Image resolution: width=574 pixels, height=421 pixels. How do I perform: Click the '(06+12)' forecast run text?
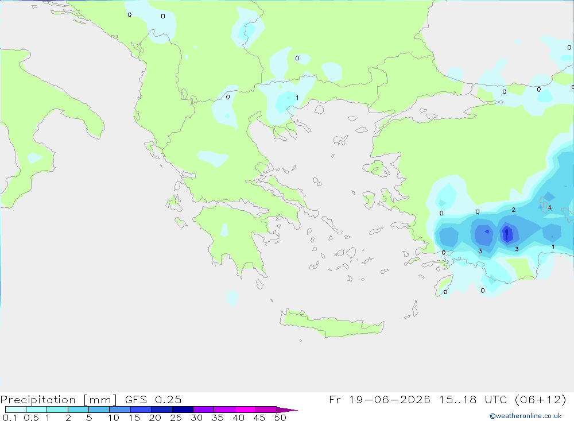pyautogui.click(x=540, y=399)
